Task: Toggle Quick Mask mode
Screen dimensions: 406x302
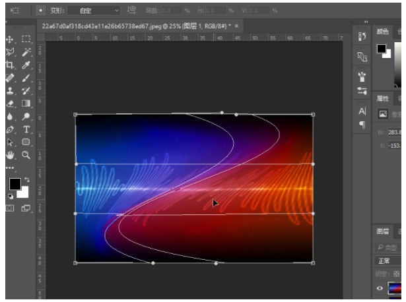Action: 11,208
